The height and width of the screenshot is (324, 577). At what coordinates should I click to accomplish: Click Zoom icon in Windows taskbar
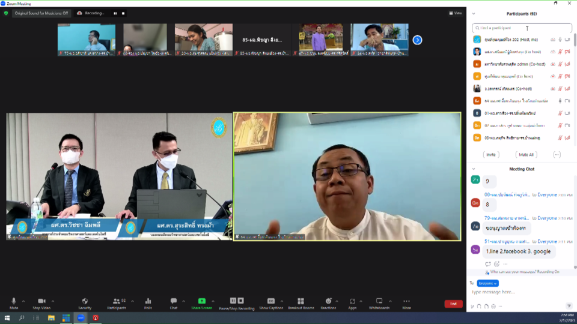(x=81, y=318)
